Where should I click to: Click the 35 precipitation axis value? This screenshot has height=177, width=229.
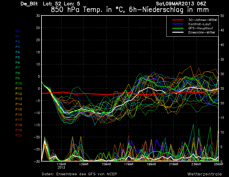222,60
